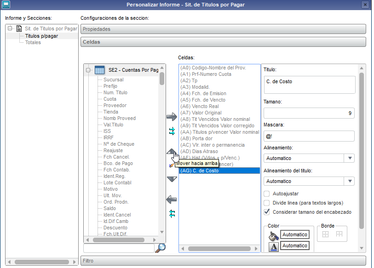Click the add cell right arrow icon
The height and width of the screenshot is (268, 374).
point(172,117)
